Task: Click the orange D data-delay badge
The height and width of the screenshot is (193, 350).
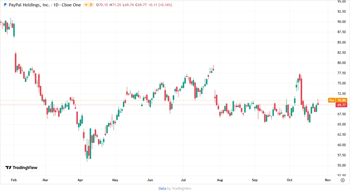Action: (91, 5)
